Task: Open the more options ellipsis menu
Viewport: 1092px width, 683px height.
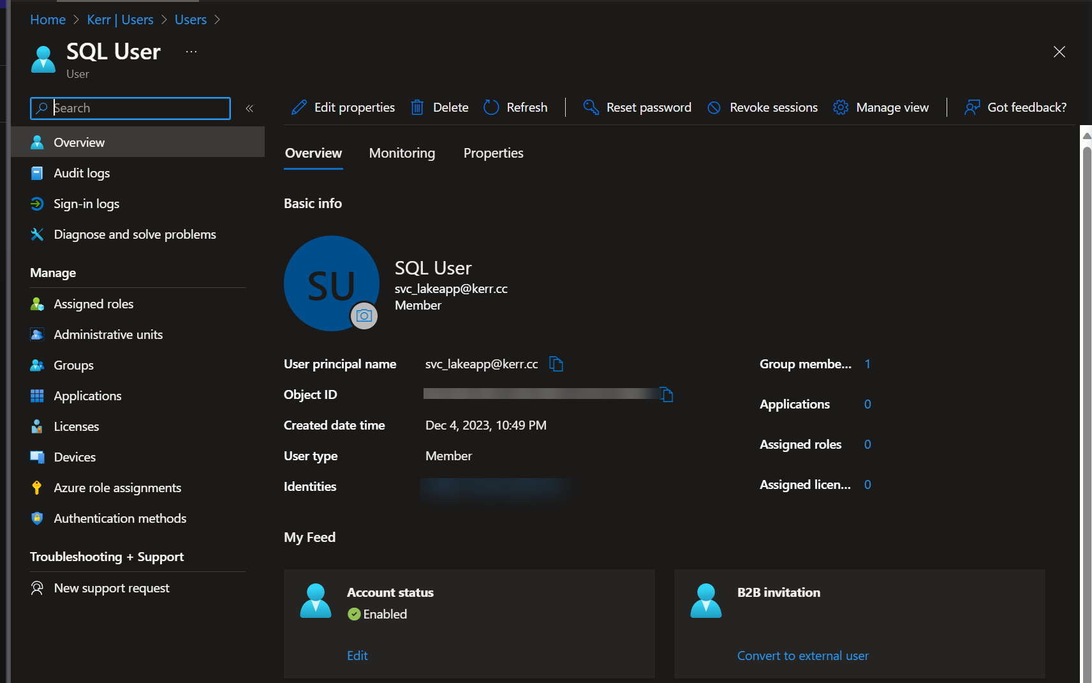Action: point(191,52)
